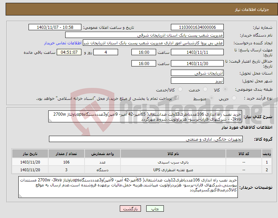
Task: Click the quantity cell 106
Action: point(66,162)
